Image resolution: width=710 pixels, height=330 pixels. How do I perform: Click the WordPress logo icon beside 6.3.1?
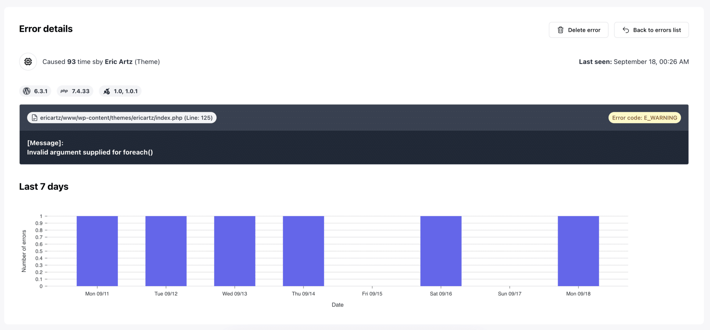pyautogui.click(x=27, y=91)
